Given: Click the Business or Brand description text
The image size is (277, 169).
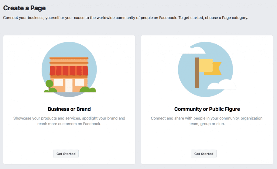Looking at the screenshot, I should 69,121.
